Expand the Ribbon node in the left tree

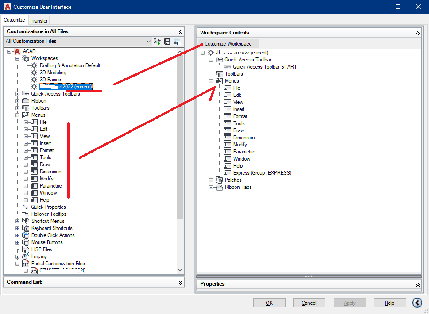17,100
